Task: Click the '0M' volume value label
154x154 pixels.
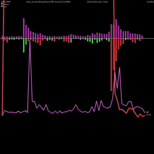Action: 147,112
